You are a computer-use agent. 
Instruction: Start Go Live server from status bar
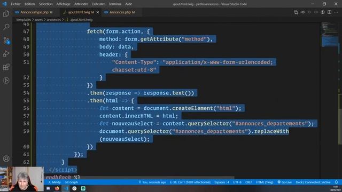pyautogui.click(x=284, y=182)
